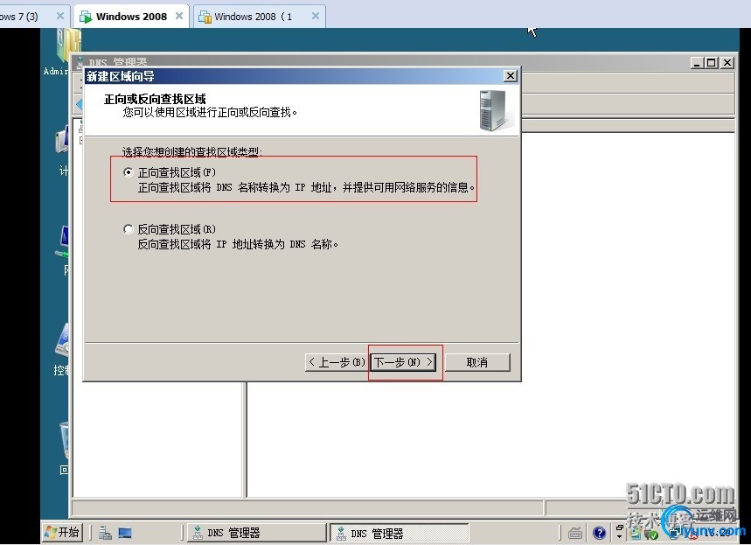Close the 新建区域向导 dialog

(511, 76)
